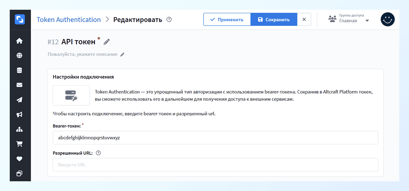The image size is (409, 191).
Task: Open the Home section in the sidebar
Action: click(20, 41)
